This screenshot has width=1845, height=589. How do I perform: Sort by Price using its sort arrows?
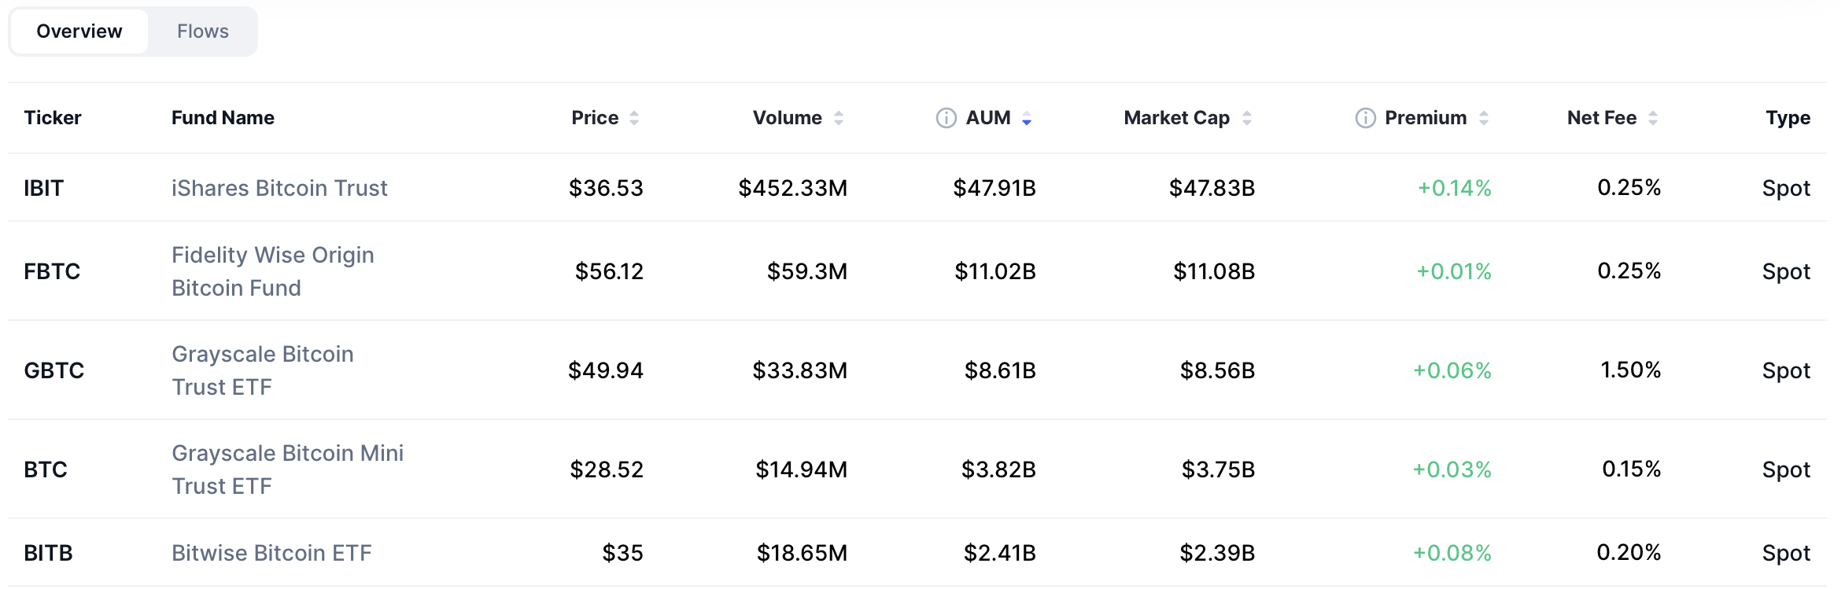pos(634,118)
